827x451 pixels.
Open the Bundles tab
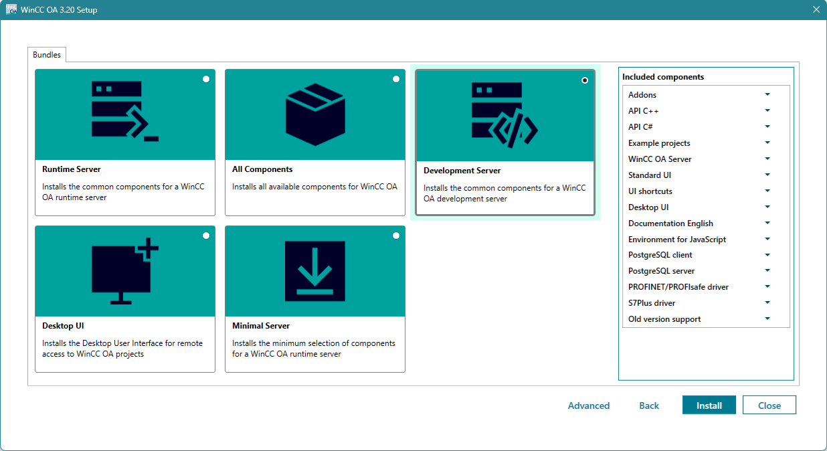tap(47, 55)
